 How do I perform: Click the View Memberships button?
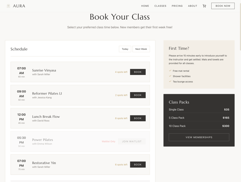click(199, 137)
